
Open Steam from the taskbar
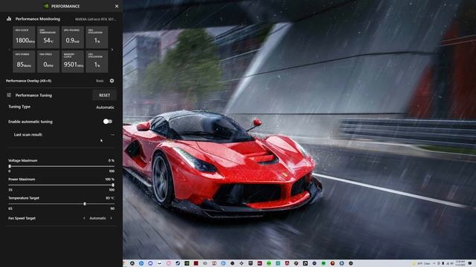[x=178, y=263]
